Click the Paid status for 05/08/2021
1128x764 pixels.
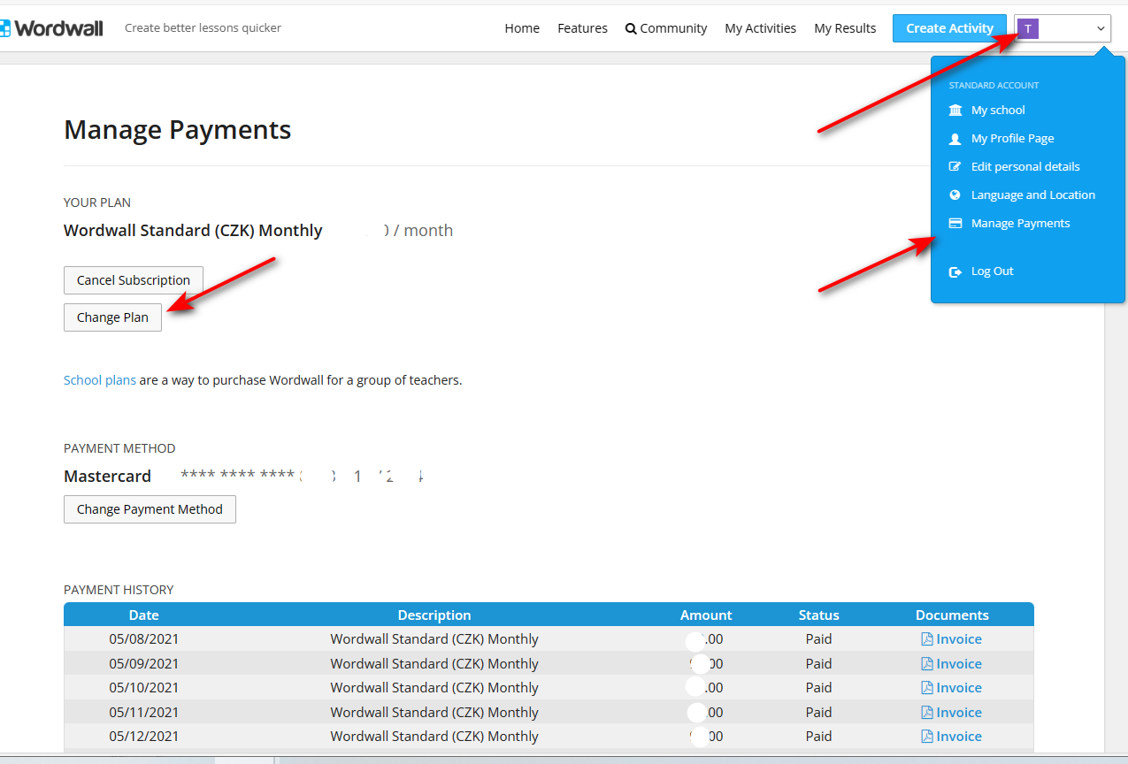point(818,639)
